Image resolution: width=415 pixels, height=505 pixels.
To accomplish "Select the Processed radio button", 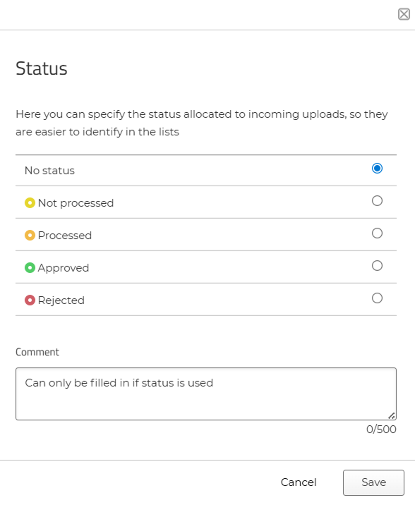I will (377, 233).
